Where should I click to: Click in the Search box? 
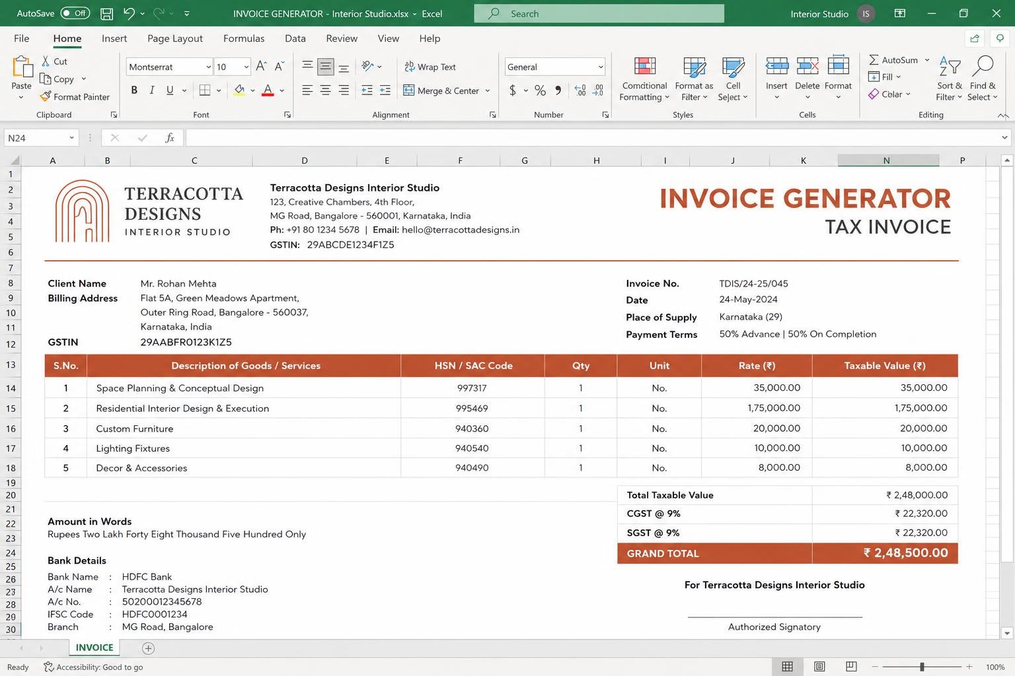coord(599,13)
